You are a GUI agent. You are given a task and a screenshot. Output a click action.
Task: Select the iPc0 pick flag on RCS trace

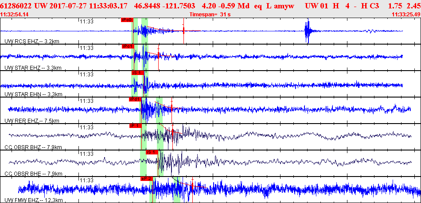(x=127, y=20)
